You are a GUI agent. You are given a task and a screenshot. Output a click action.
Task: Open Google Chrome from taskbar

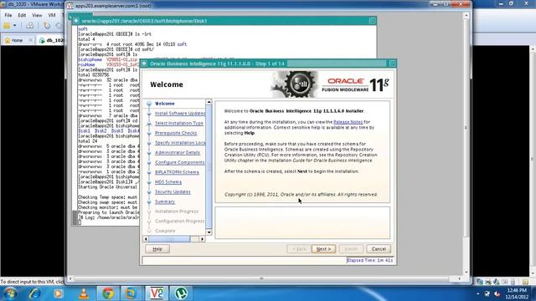(x=108, y=293)
